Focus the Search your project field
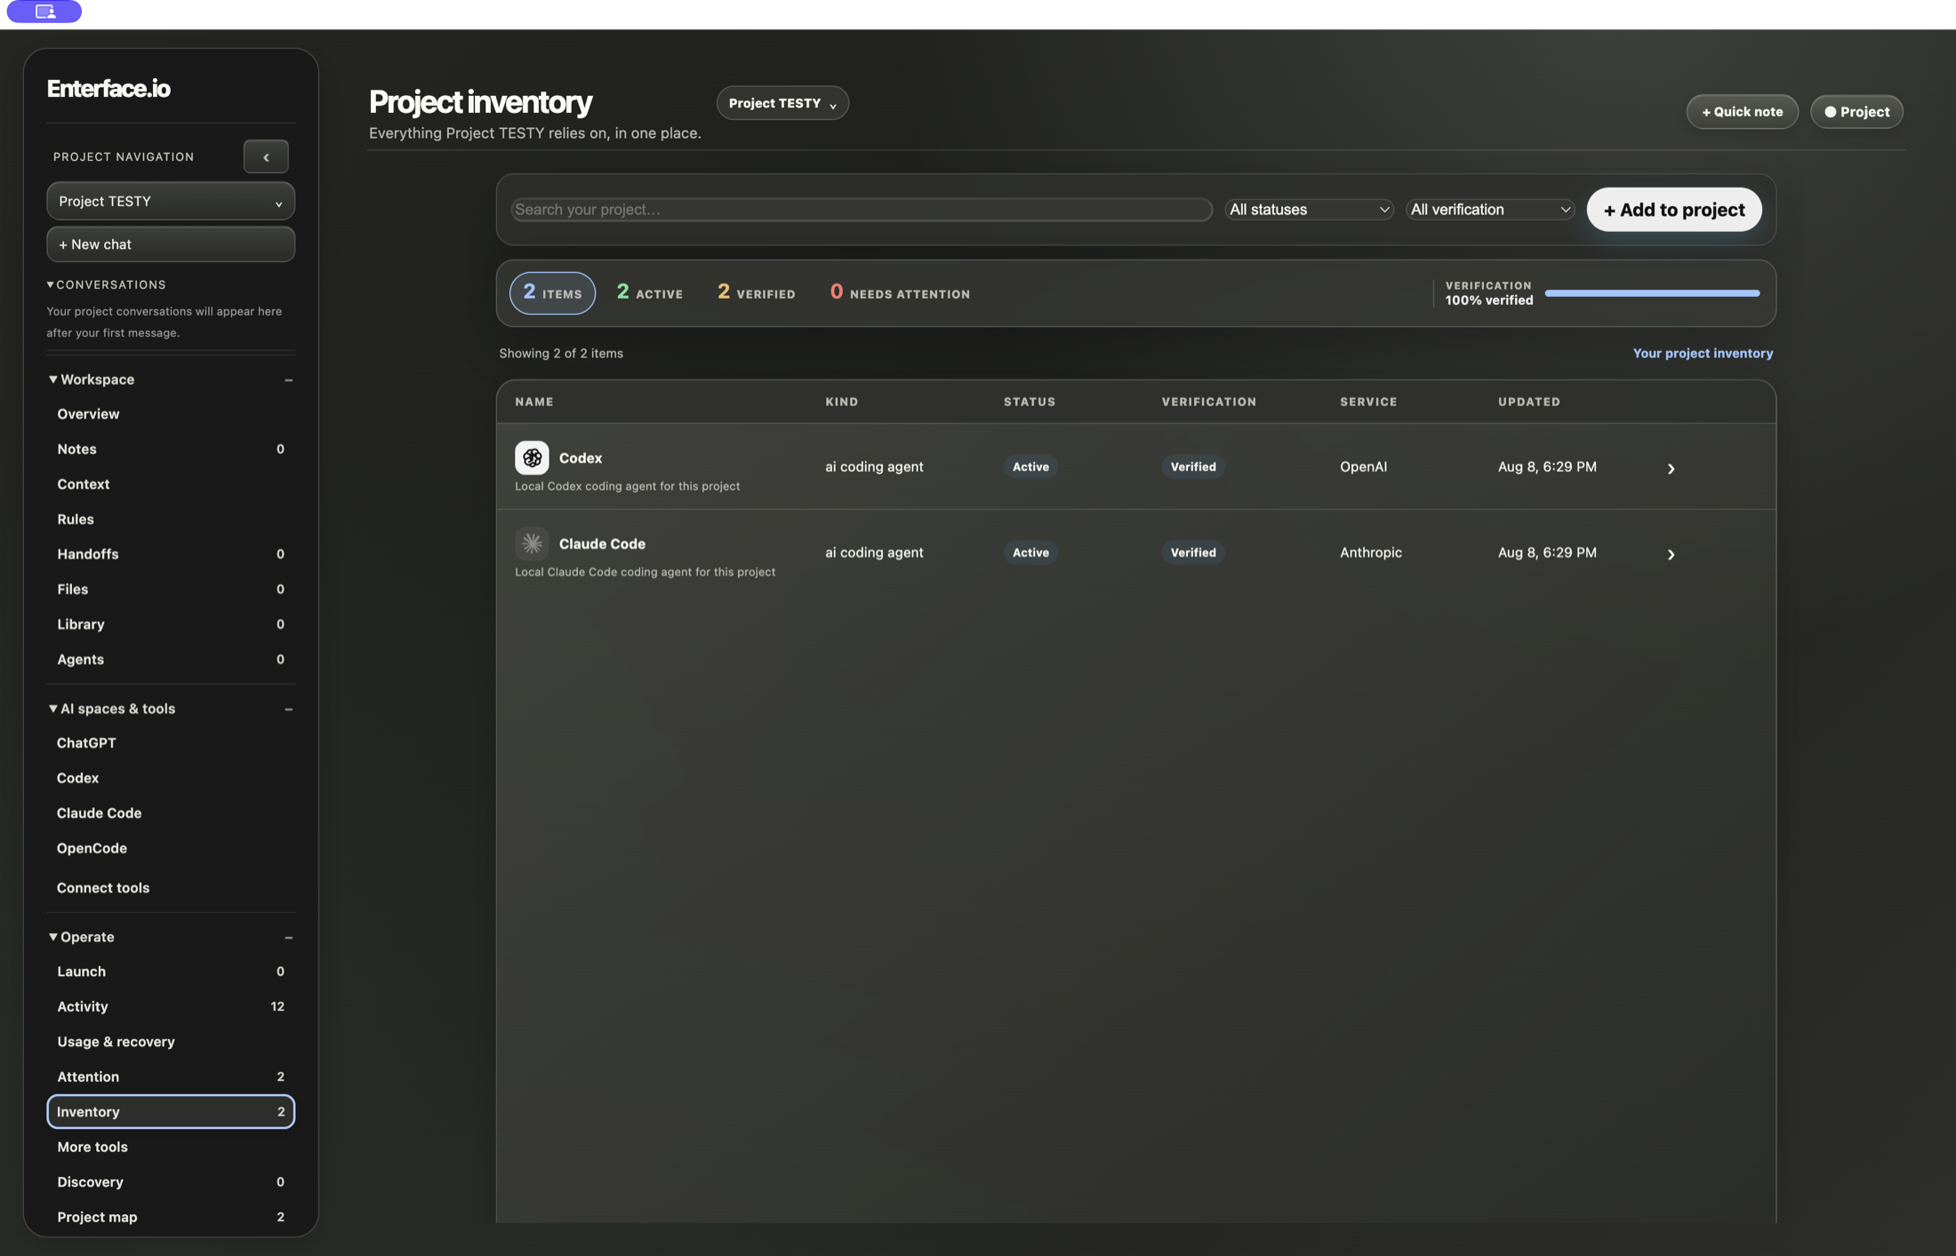 pos(862,209)
